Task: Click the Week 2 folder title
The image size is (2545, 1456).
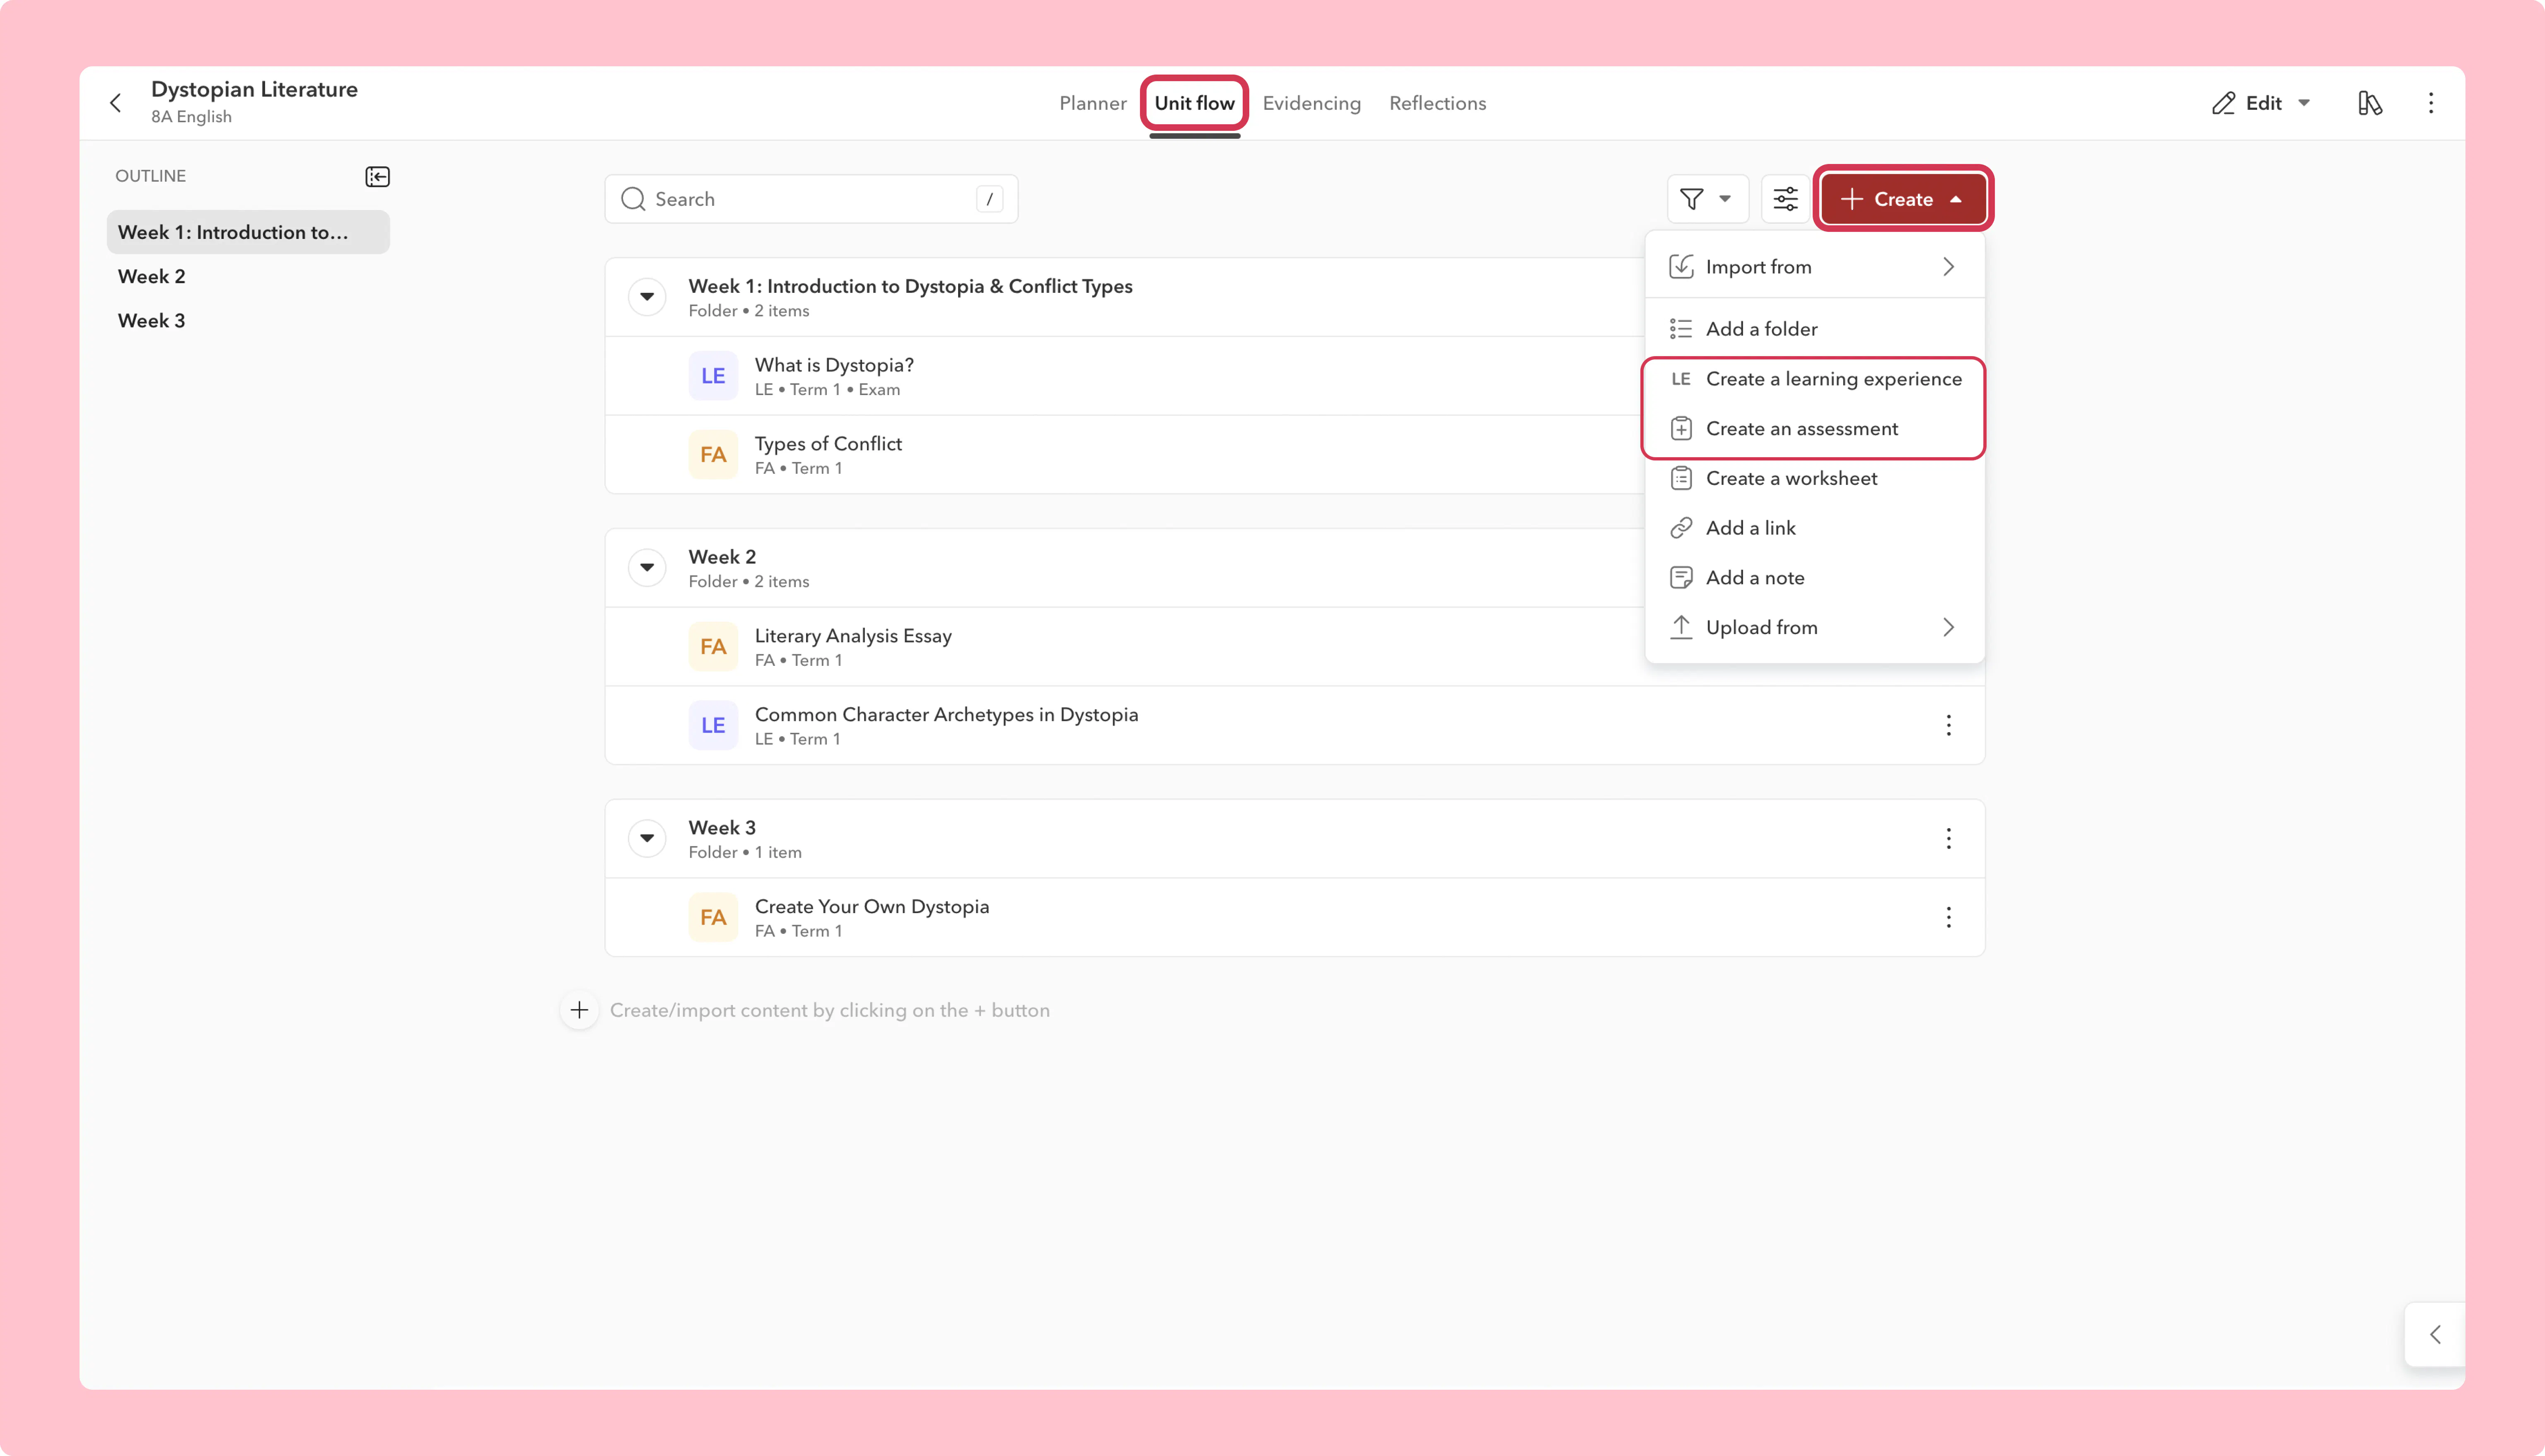Action: (x=722, y=557)
